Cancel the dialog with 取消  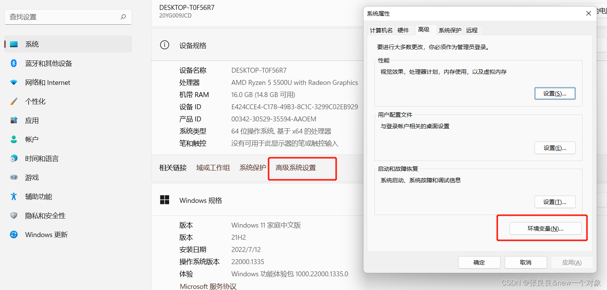tap(526, 262)
